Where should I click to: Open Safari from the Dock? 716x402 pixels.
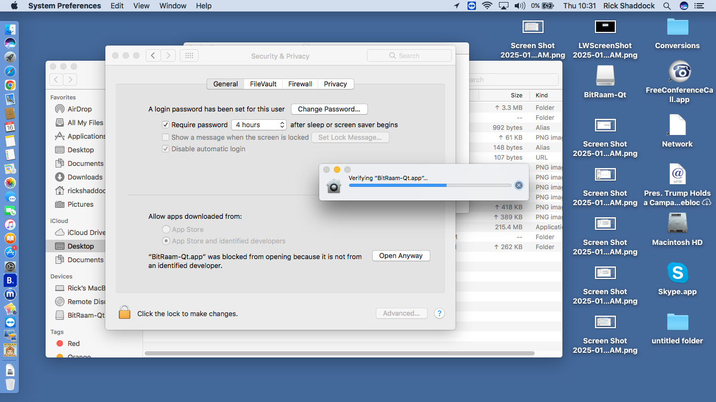10,71
